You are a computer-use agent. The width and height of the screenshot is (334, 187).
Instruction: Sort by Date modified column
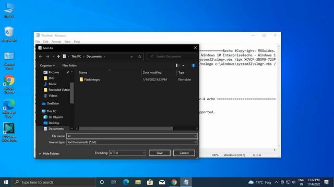tap(152, 73)
